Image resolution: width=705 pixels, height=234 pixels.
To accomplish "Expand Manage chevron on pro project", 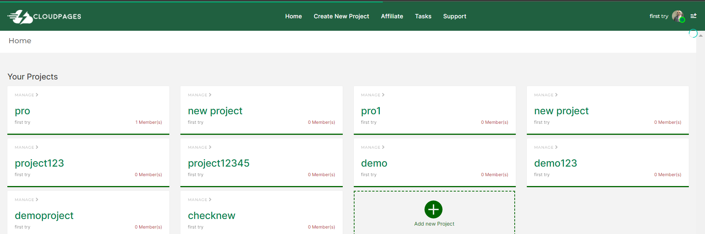I will click(x=37, y=95).
